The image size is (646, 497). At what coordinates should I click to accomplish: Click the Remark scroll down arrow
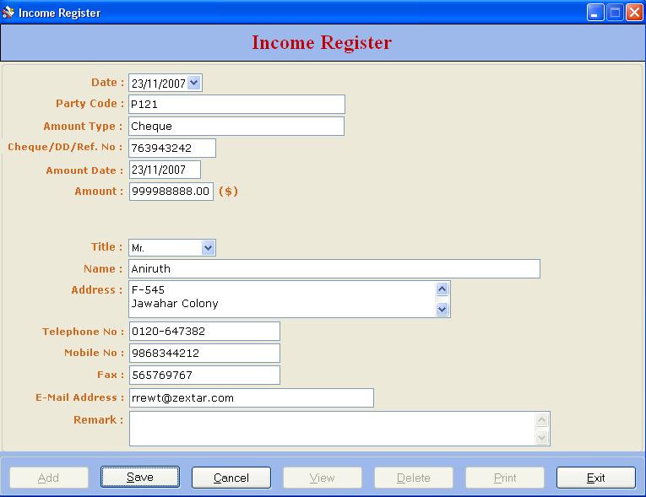(x=542, y=437)
